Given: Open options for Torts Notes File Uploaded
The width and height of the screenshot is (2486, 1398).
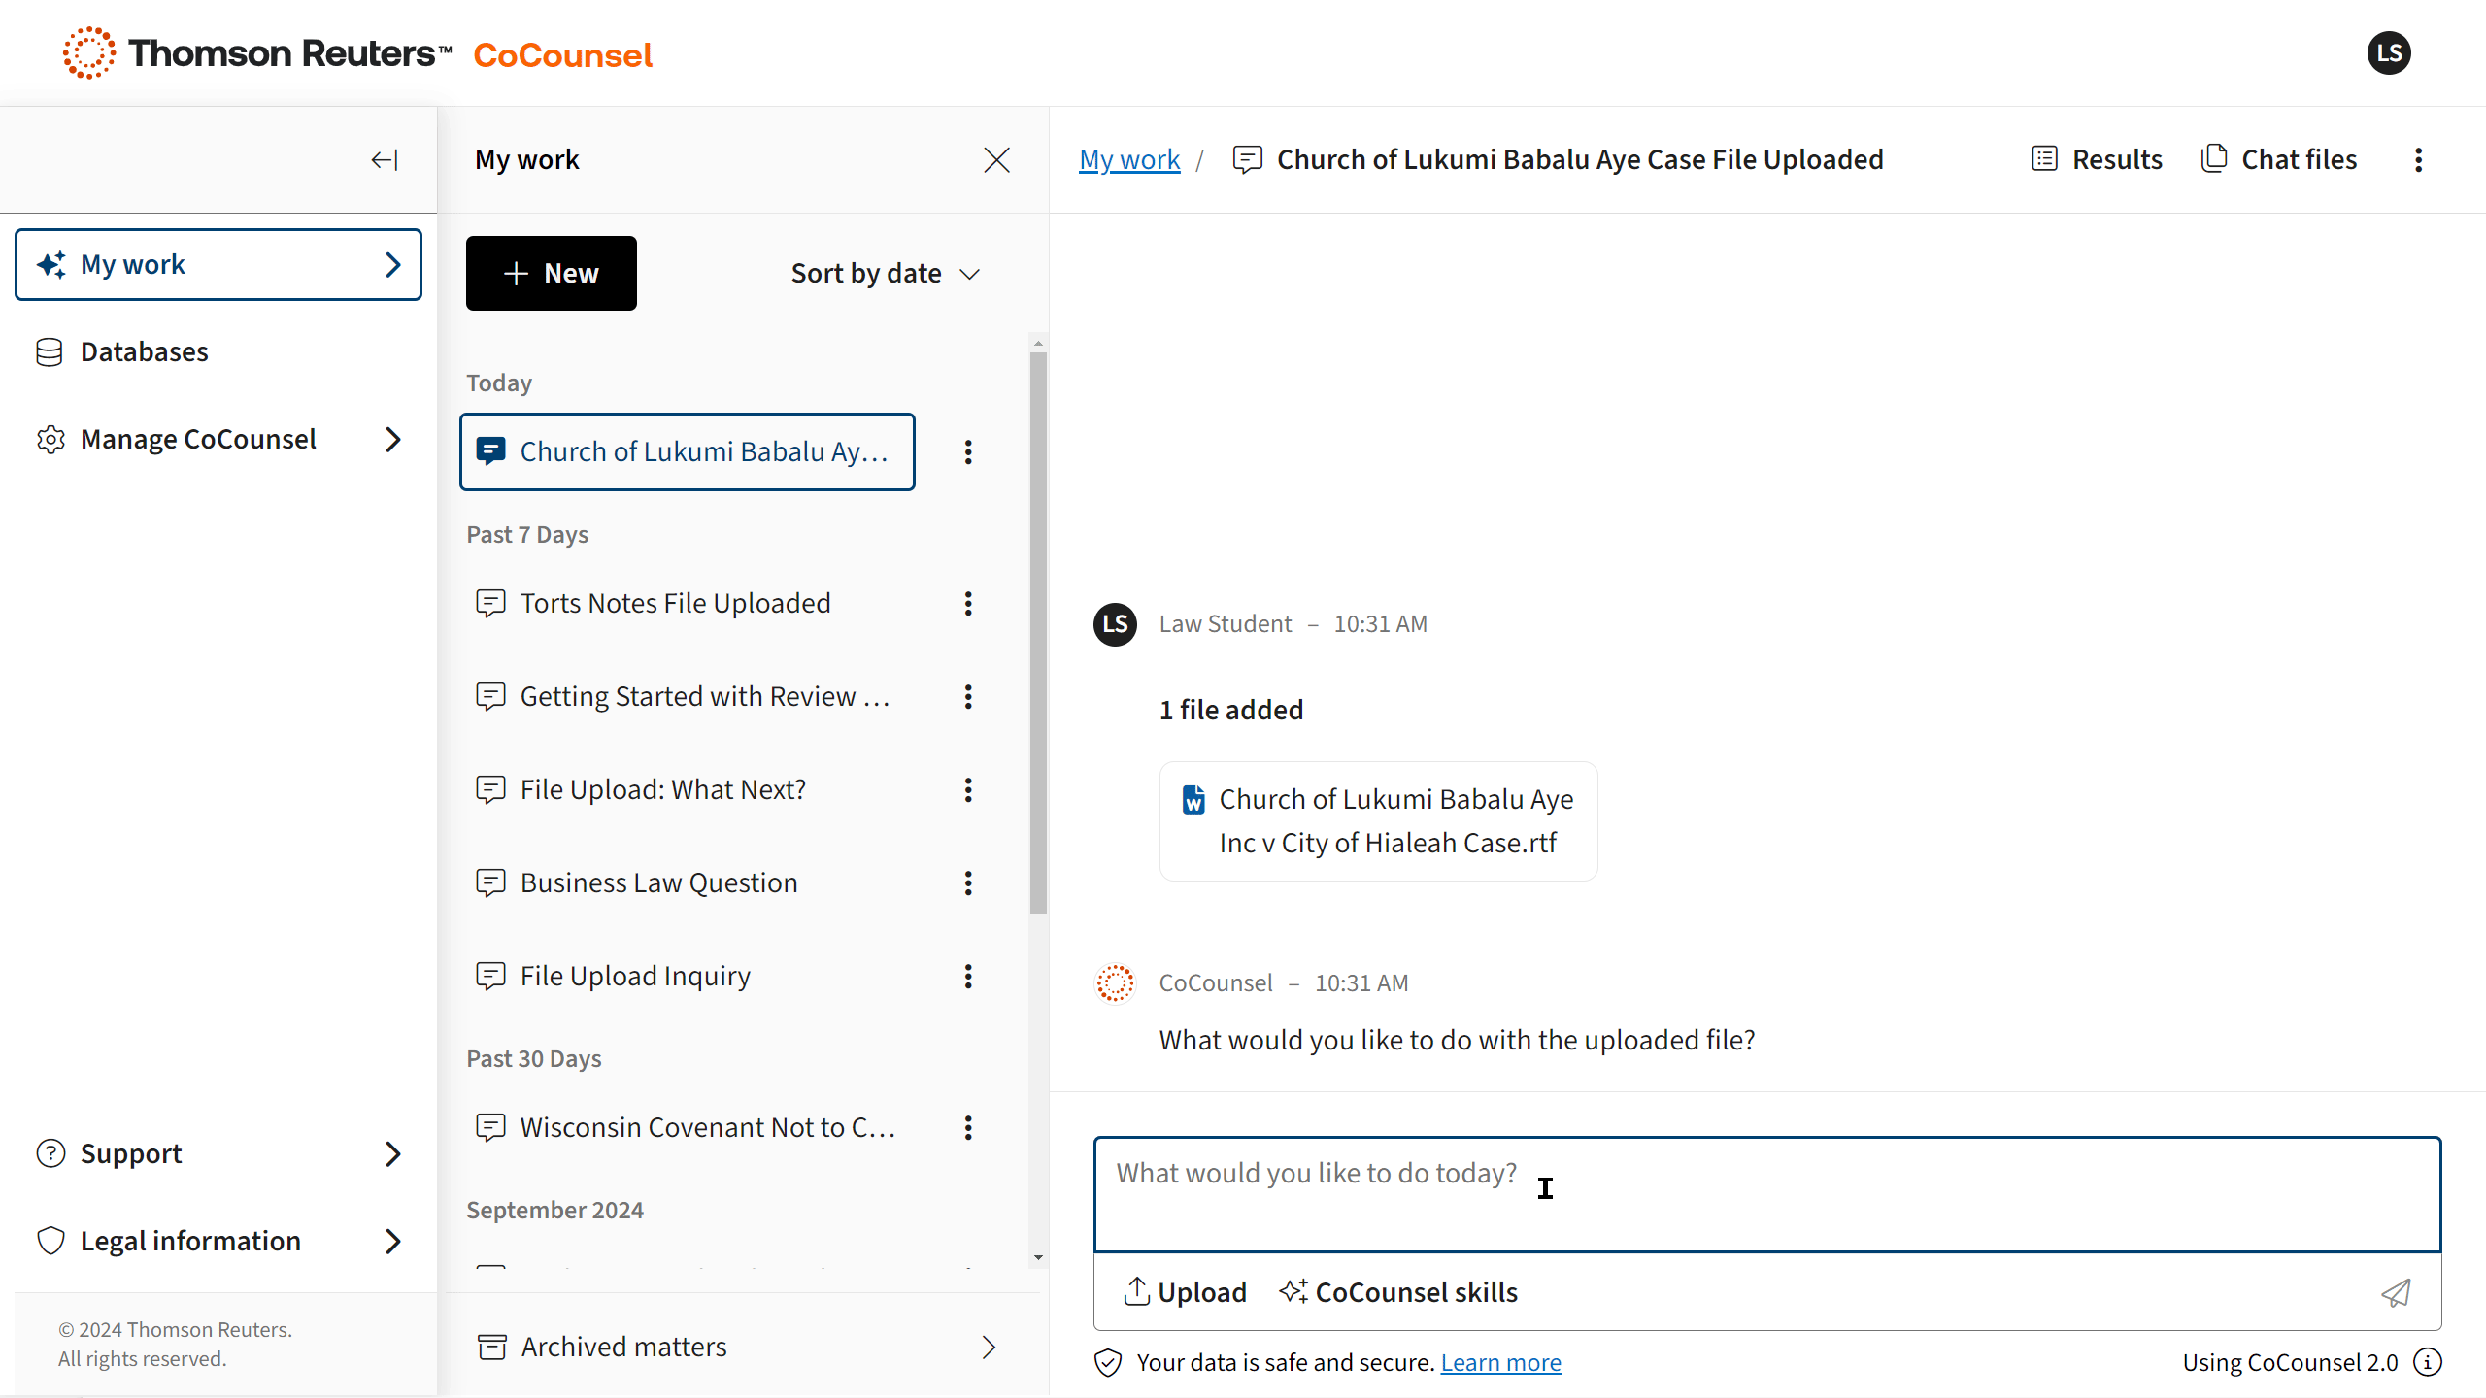Looking at the screenshot, I should (x=968, y=603).
